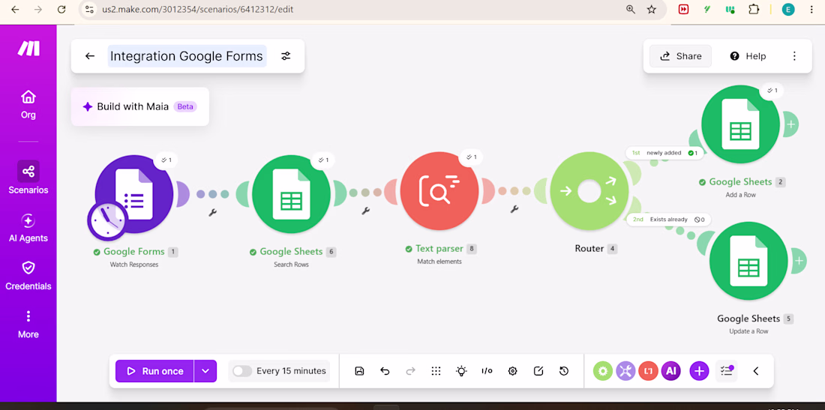Click the redo arrow icon
Image resolution: width=825 pixels, height=410 pixels.
(410, 371)
